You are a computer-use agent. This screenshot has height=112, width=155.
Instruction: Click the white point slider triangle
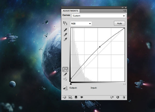point(125,84)
